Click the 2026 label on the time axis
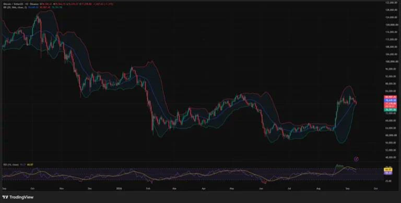Image resolution: width=401 pixels, height=203 pixels. [119, 189]
